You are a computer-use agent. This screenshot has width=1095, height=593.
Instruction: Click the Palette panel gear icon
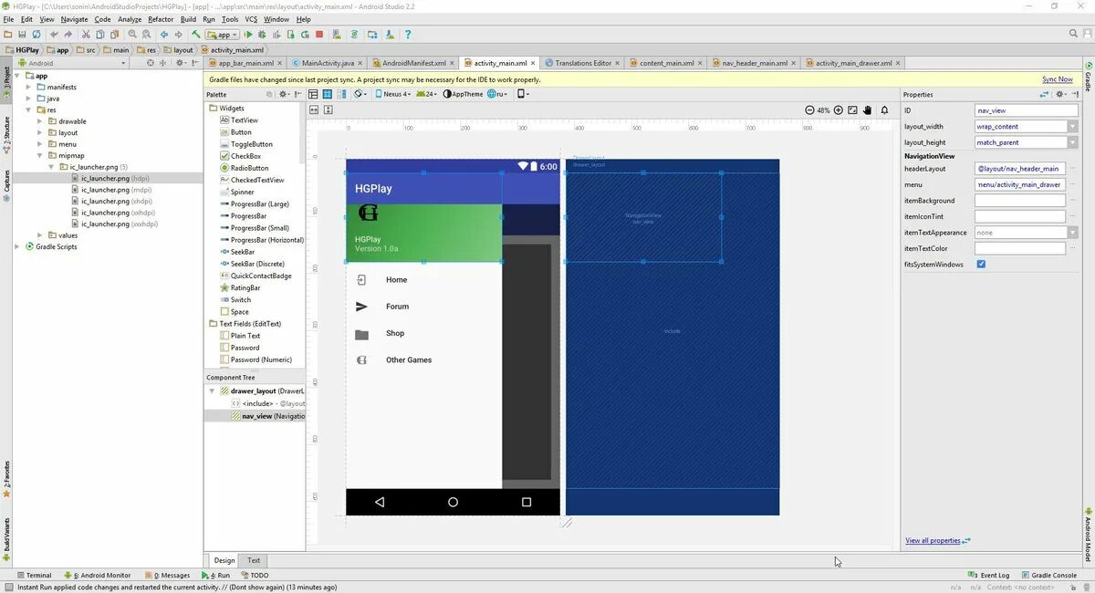click(283, 94)
